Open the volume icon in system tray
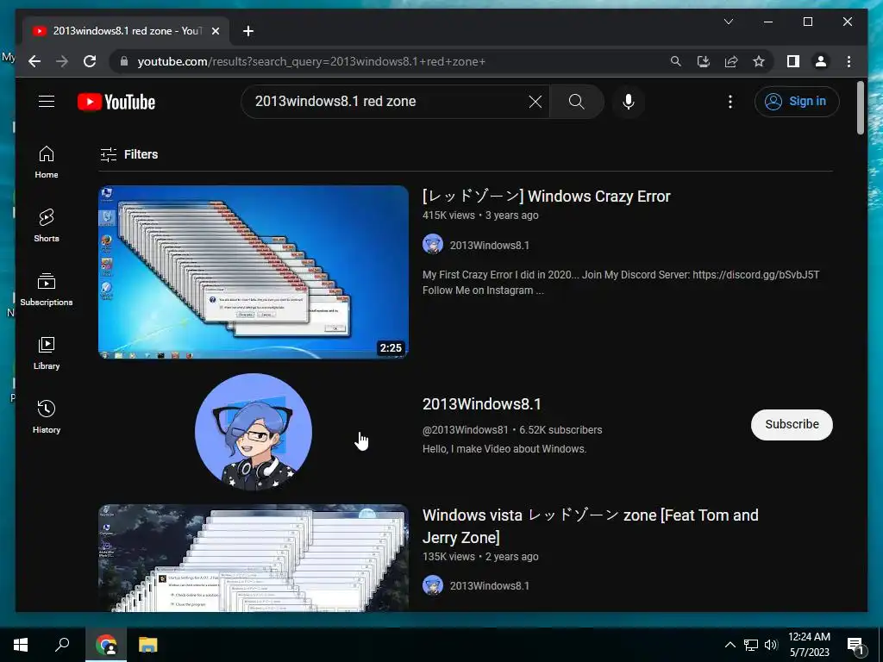The image size is (883, 662). tap(771, 645)
